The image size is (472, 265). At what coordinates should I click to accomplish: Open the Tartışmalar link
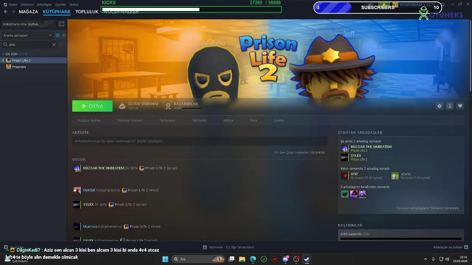click(x=167, y=120)
